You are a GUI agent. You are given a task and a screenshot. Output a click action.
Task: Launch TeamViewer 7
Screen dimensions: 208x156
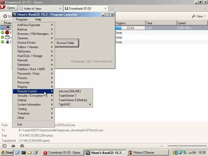pos(73,96)
